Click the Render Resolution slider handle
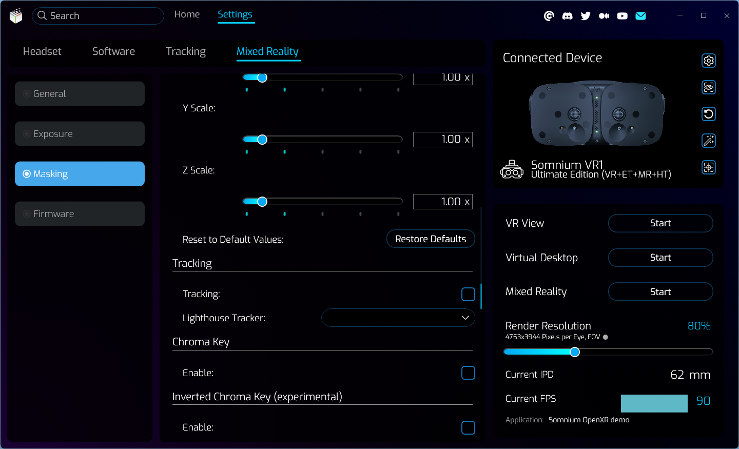739x449 pixels. (575, 352)
